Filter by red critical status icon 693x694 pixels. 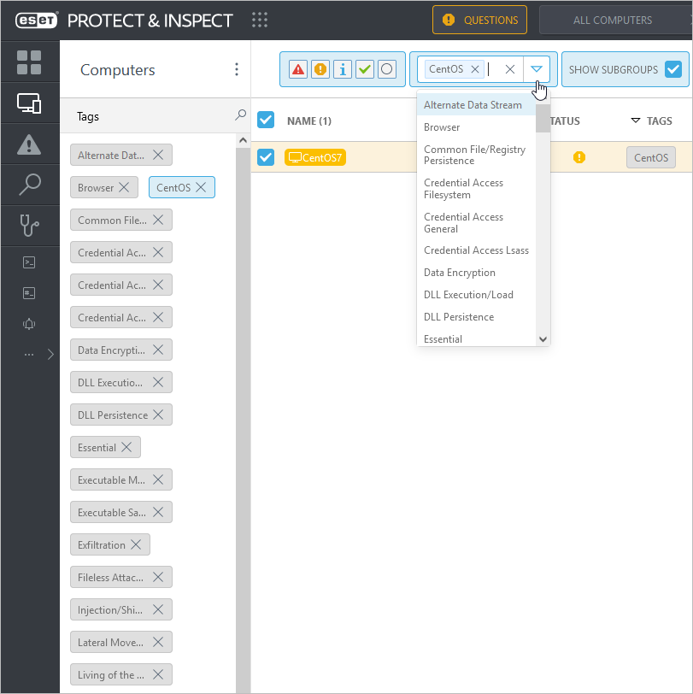pos(298,69)
